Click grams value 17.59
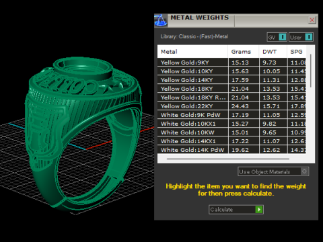The height and width of the screenshot is (242, 323). [240, 80]
